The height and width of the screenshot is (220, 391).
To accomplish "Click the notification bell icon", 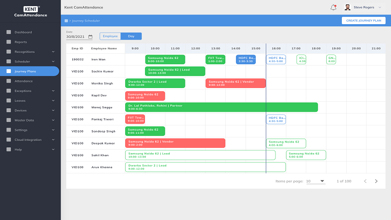I will point(333,7).
